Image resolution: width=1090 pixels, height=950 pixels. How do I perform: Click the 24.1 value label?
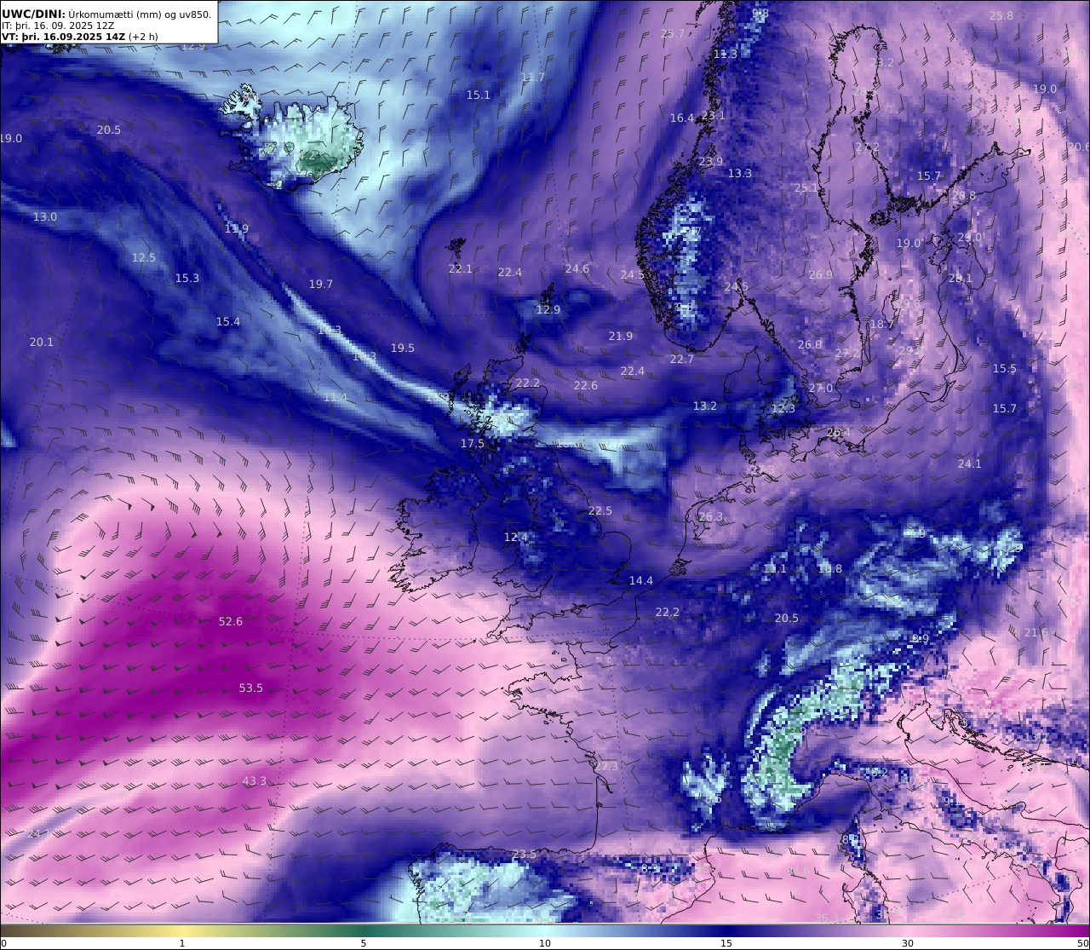(970, 464)
